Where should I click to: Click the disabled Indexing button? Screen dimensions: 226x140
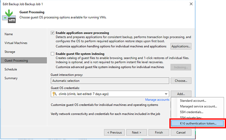click(x=181, y=67)
